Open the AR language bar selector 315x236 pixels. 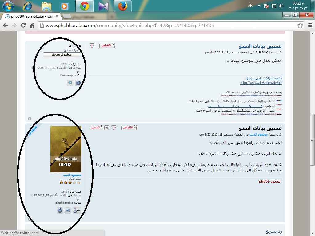(251, 6)
